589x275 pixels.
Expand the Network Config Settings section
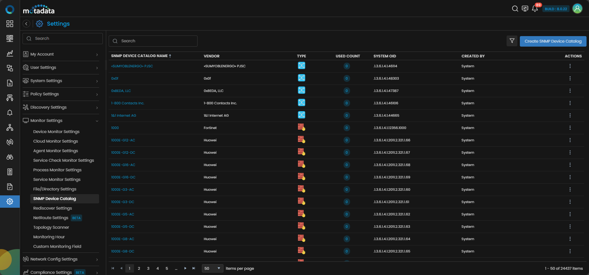pyautogui.click(x=61, y=259)
